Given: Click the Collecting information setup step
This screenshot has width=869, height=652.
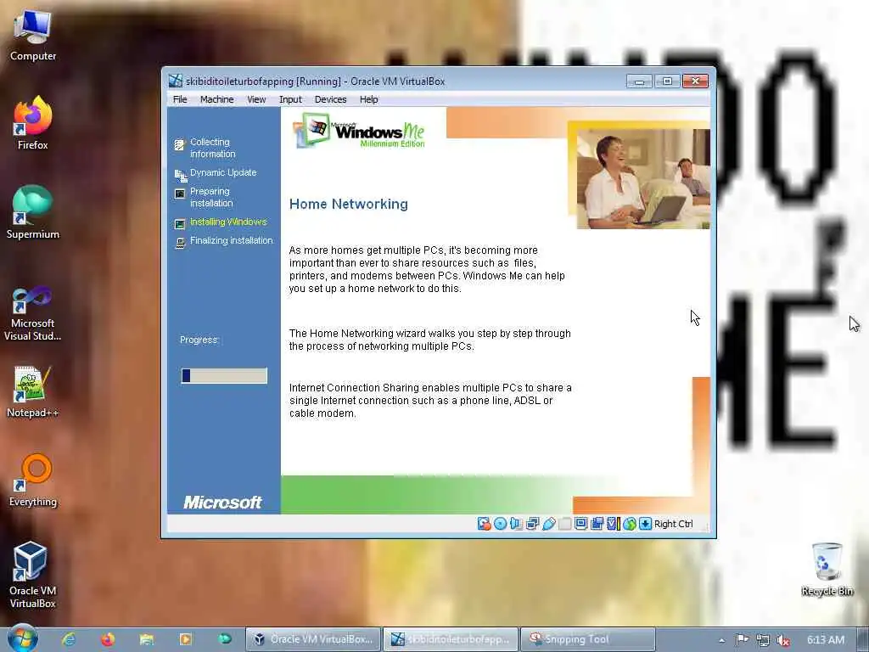Looking at the screenshot, I should click(212, 148).
